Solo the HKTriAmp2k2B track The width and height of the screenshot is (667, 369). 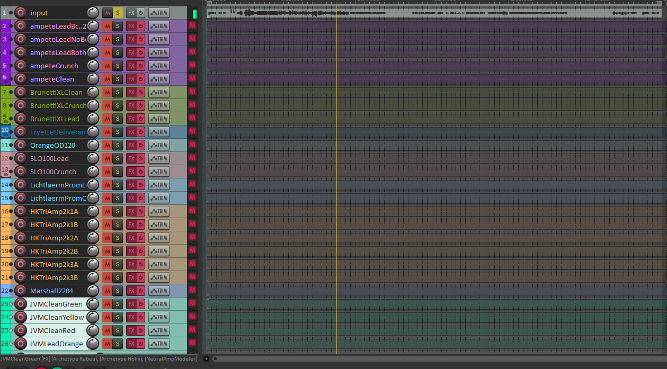118,251
